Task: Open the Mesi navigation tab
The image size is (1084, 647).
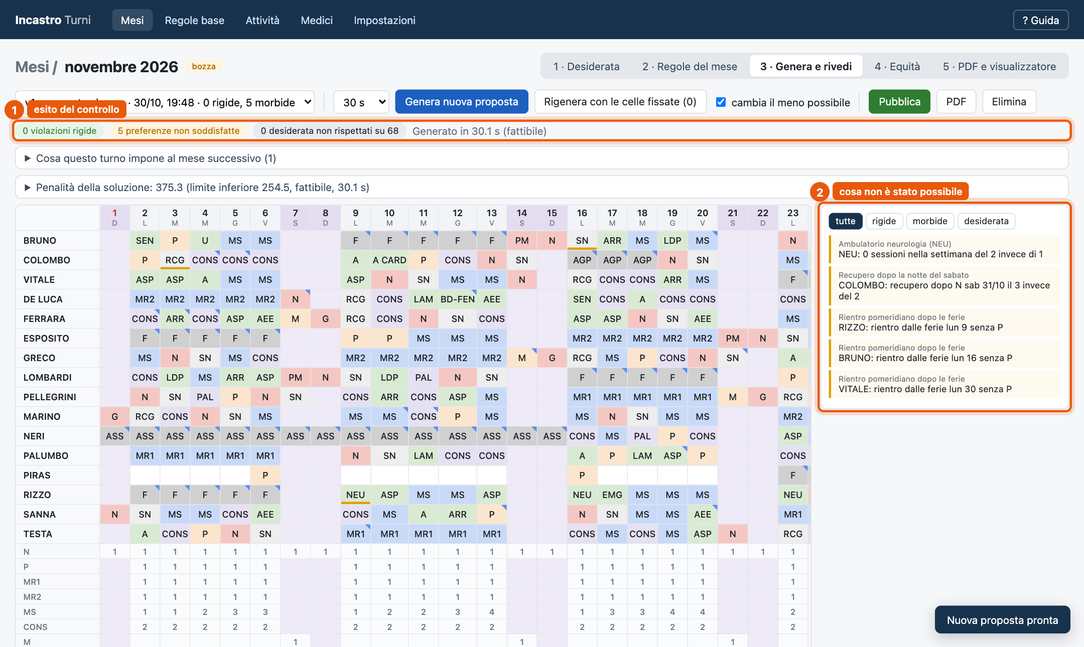Action: pyautogui.click(x=132, y=20)
